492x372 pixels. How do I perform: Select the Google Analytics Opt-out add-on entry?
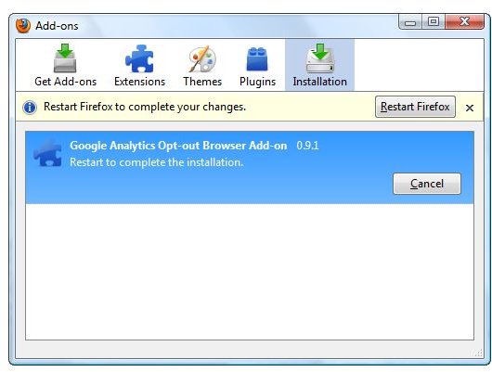(250, 168)
